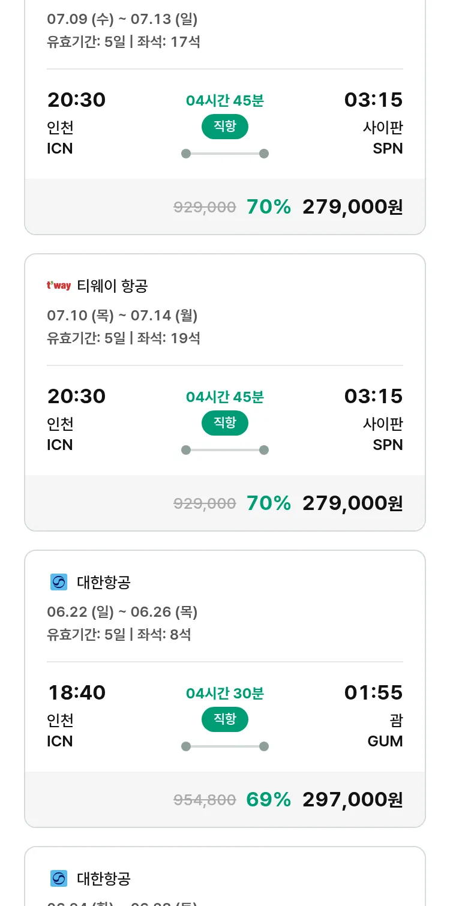Click the route line on Guam flight
This screenshot has width=450, height=906.
click(x=225, y=746)
